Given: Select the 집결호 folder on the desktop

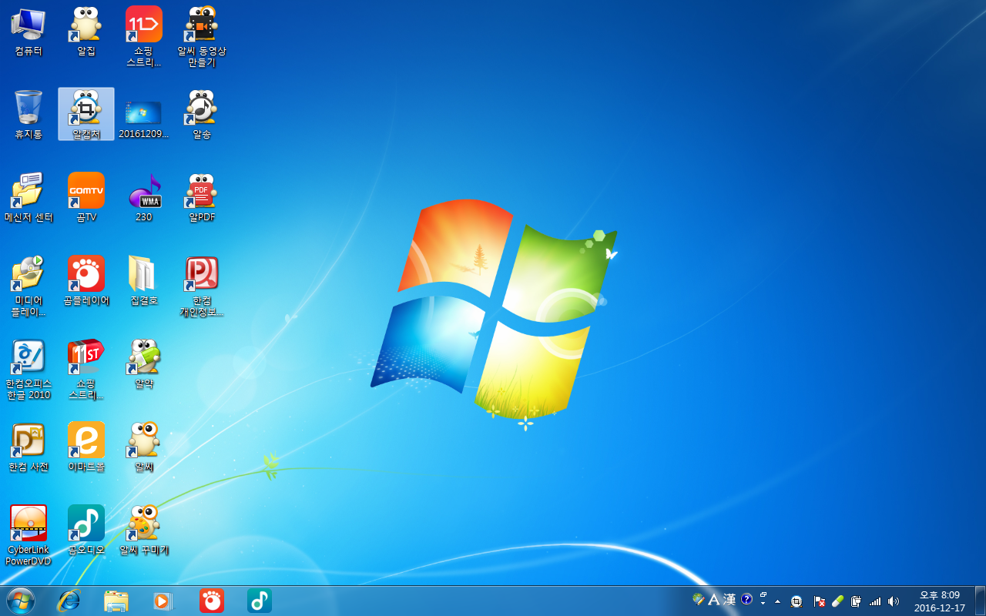Looking at the screenshot, I should pyautogui.click(x=144, y=275).
